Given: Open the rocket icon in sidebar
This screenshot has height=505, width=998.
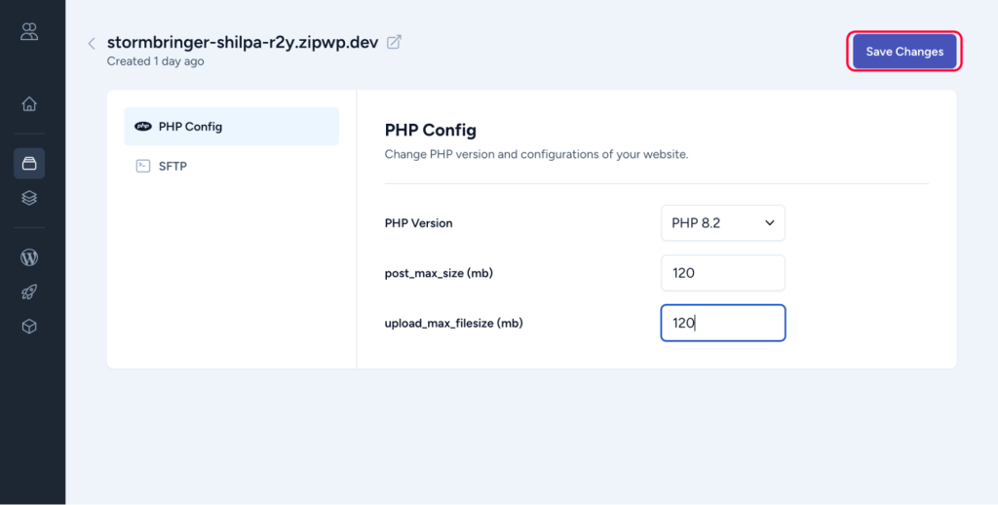Looking at the screenshot, I should [29, 292].
